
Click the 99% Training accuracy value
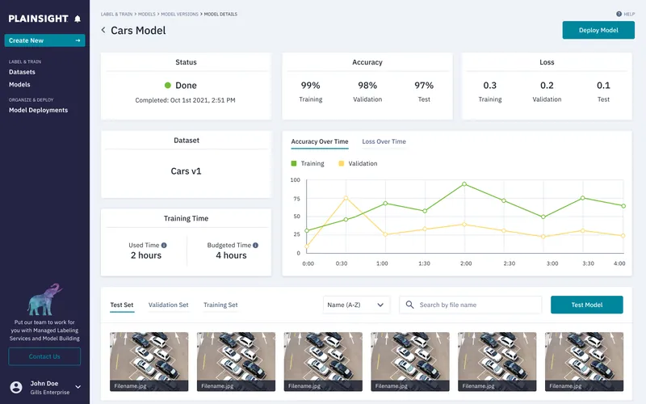310,86
